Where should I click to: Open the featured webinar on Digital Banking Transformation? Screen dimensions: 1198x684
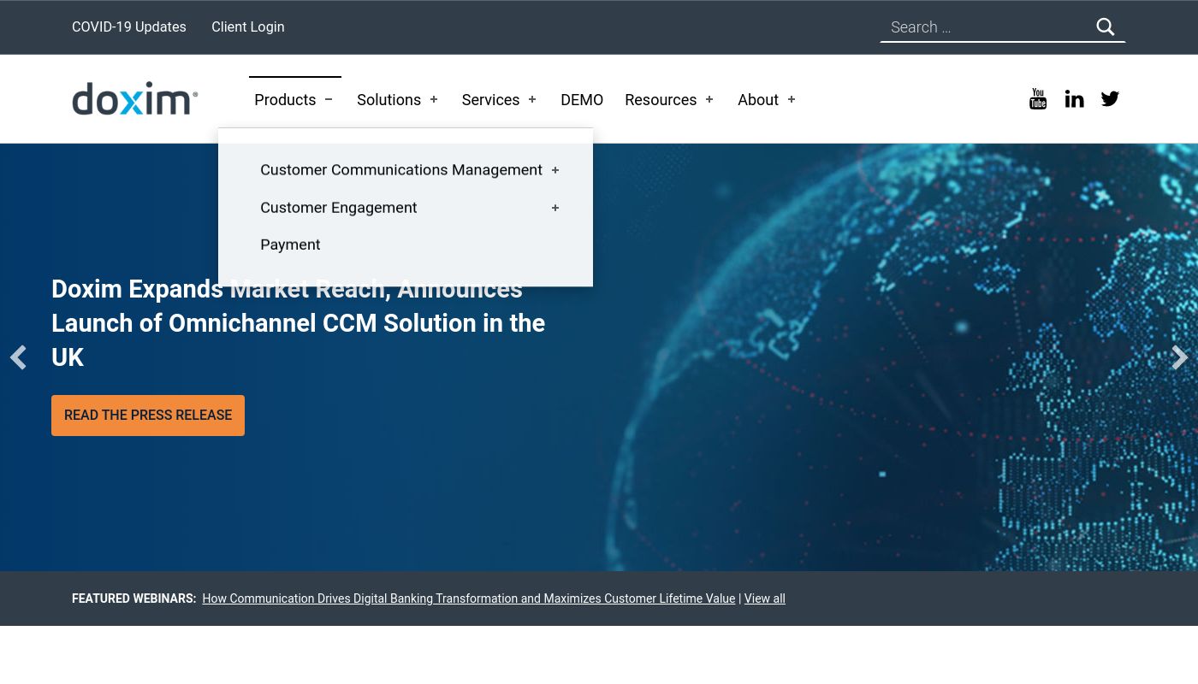point(469,598)
